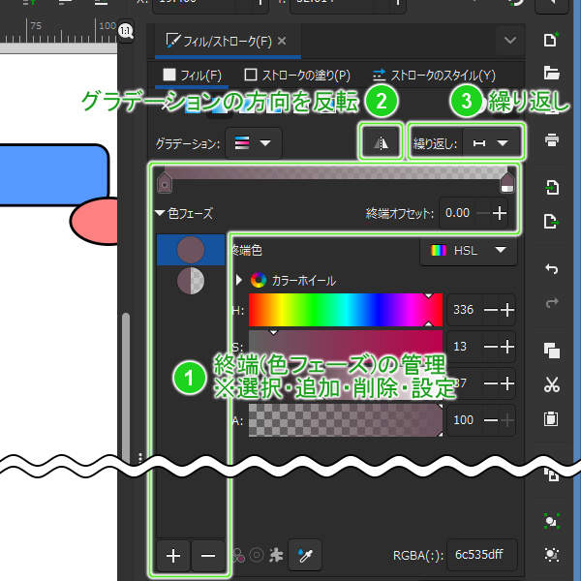Expand the カラーホイール section
This screenshot has height=581, width=581.
[239, 280]
